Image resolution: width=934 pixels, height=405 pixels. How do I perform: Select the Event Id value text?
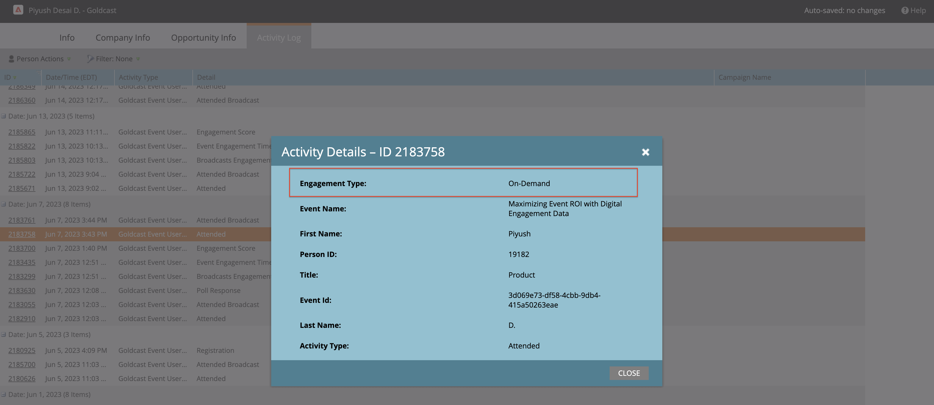point(554,300)
